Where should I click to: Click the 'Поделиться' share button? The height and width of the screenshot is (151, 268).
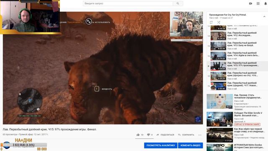165,135
